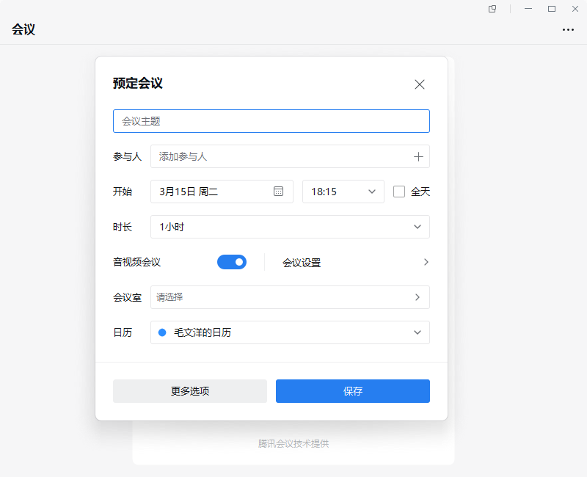Click the pop-out window icon

tap(492, 9)
